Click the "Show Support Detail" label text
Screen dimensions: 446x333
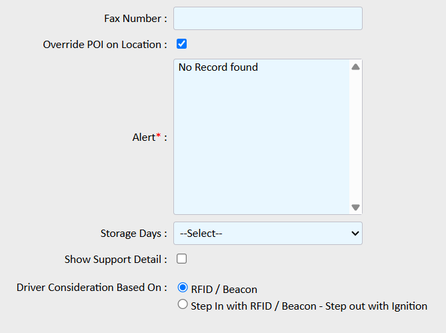(x=115, y=259)
